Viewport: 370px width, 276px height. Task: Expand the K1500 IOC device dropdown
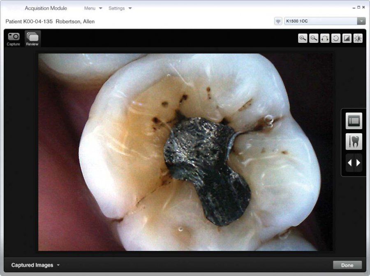click(361, 21)
